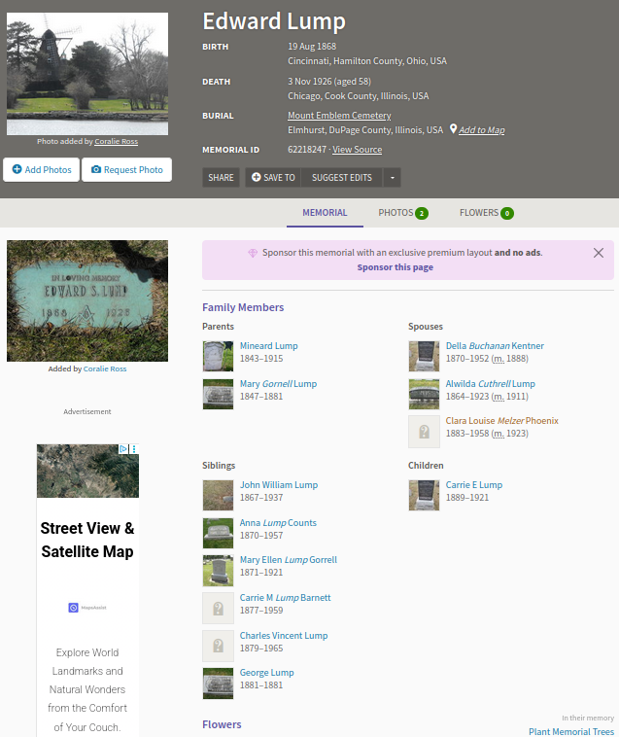Click Clara Louise Phoenix placeholder gravestone icon

point(424,432)
